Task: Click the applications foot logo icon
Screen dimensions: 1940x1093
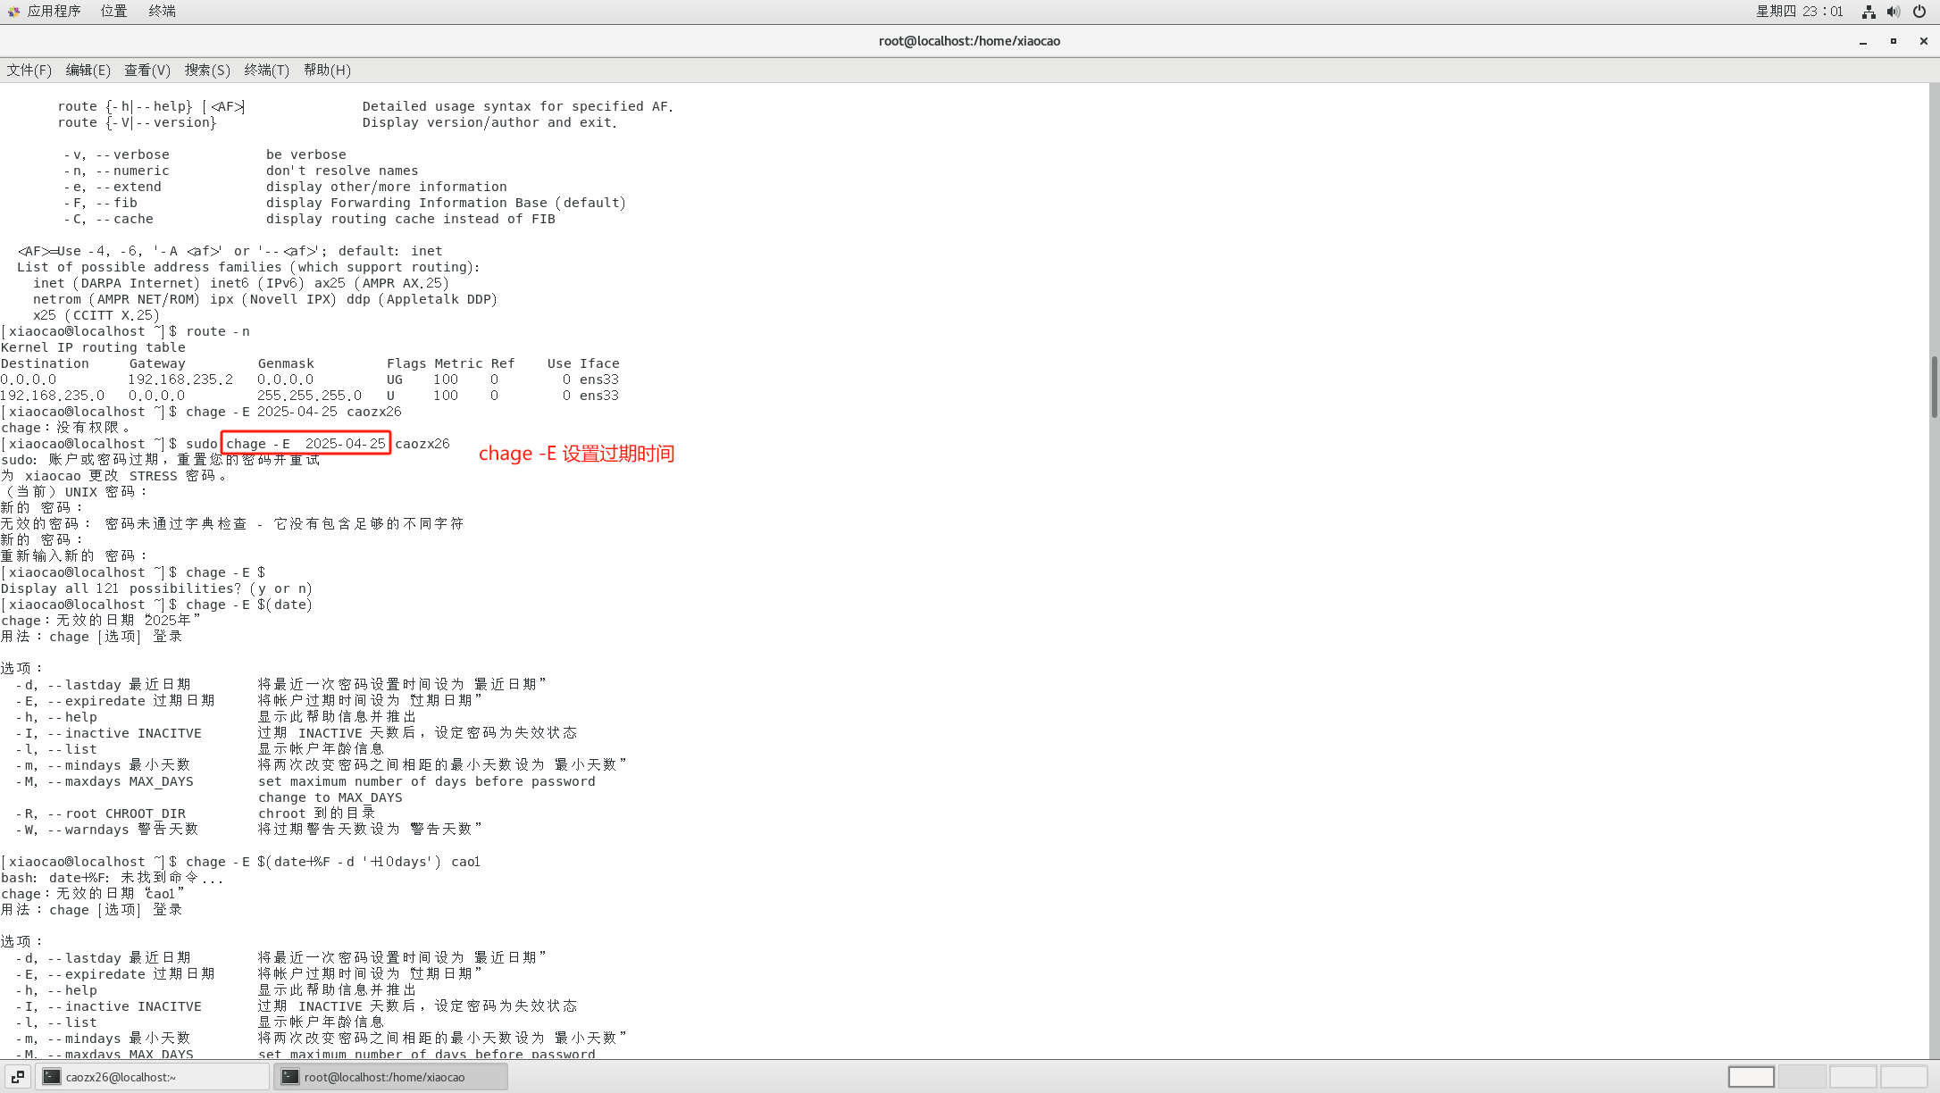Action: tap(13, 12)
